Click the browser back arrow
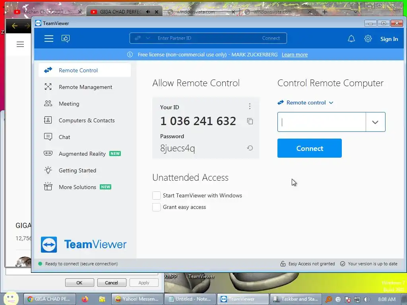Viewport: 407px width, 305px height. [x=15, y=26]
